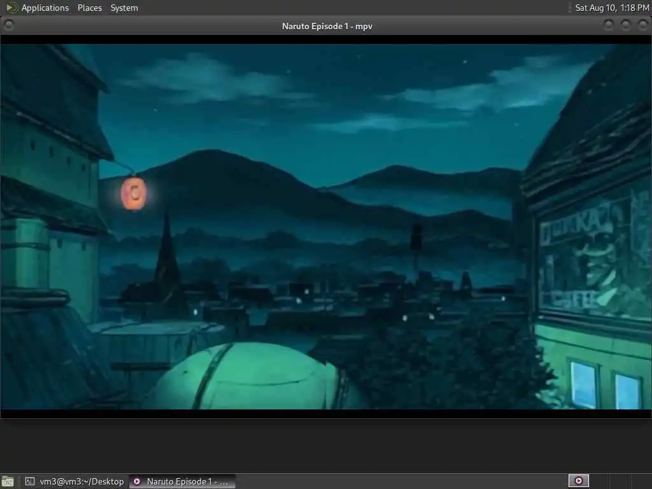Click the show desktop icon in taskbar
Screen dimensions: 652x489
coord(8,481)
